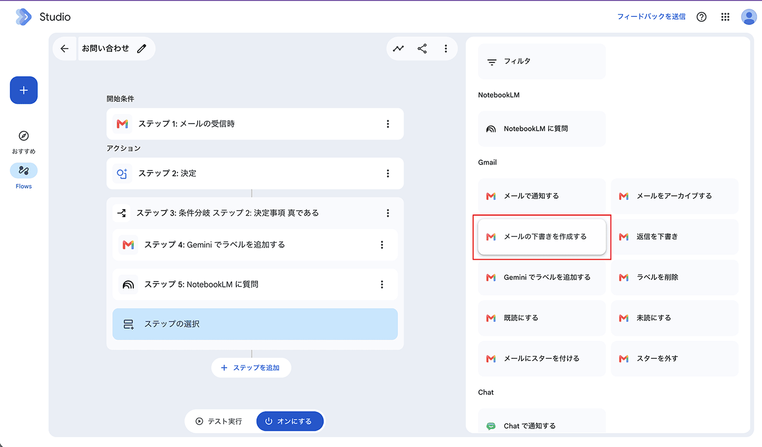The image size is (762, 447).
Task: Open more options for ステップ 5
Action: (382, 284)
